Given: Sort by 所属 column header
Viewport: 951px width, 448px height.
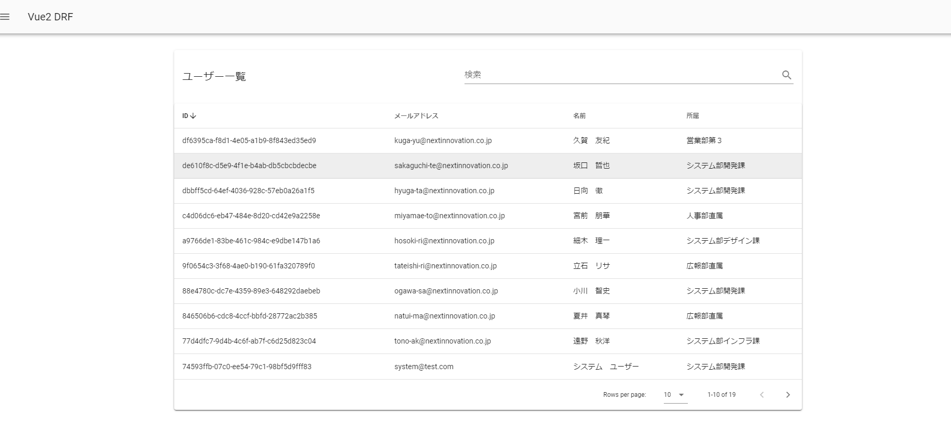Looking at the screenshot, I should [x=693, y=116].
